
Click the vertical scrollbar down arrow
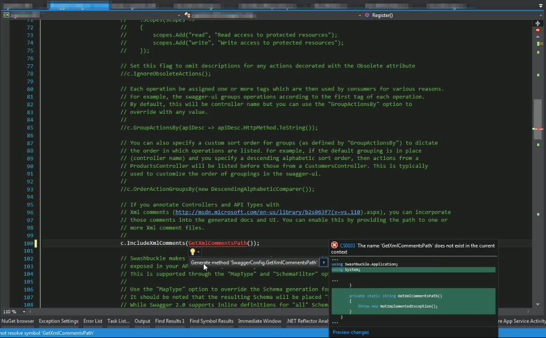point(538,304)
